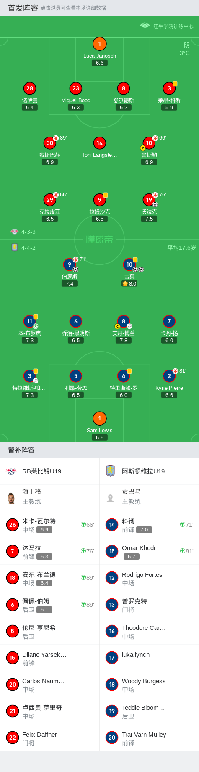Open 舍斯勒 captain number 10 badge

[x=149, y=143]
